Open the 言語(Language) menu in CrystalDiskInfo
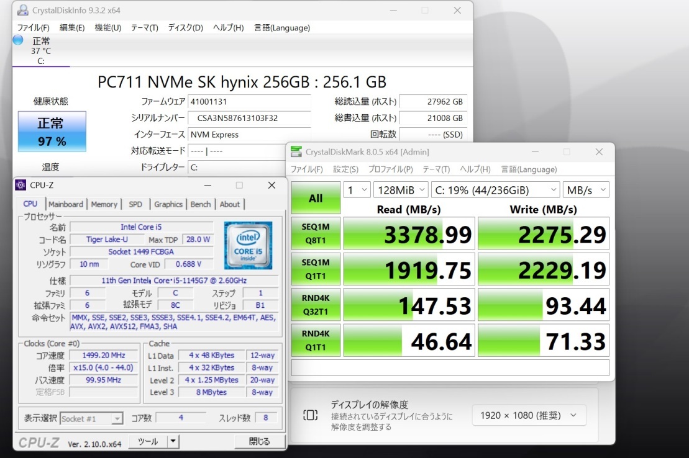This screenshot has height=458, width=689. tap(282, 28)
